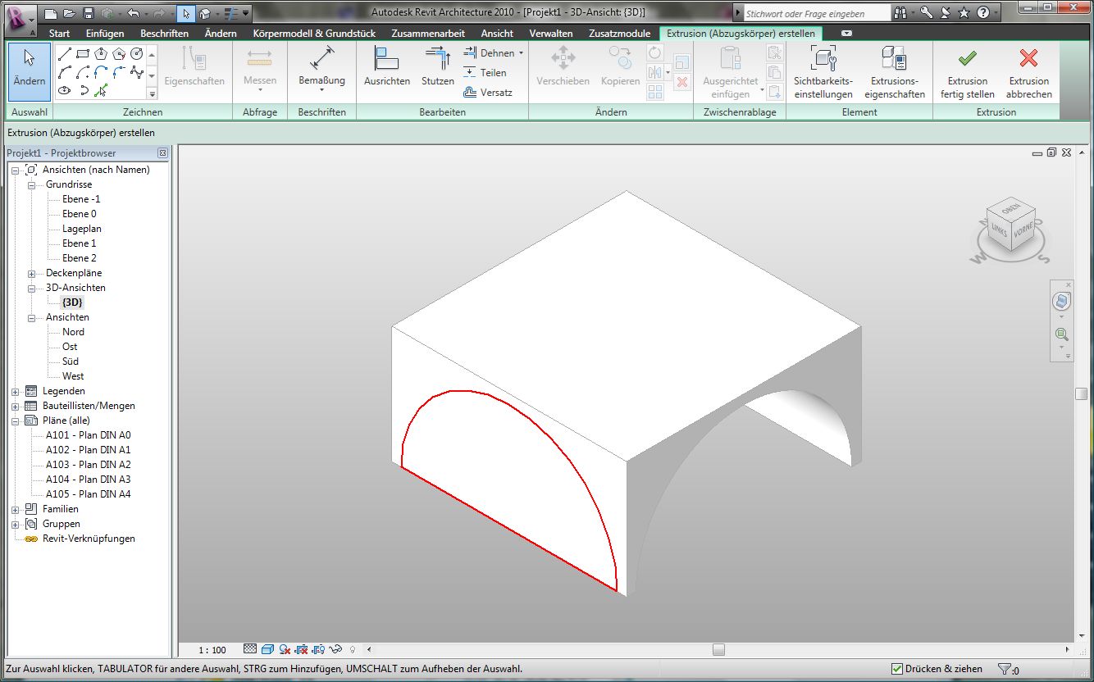Open Sichtbarkeitseinstellungen
Screen dimensions: 1094x682
point(823,71)
